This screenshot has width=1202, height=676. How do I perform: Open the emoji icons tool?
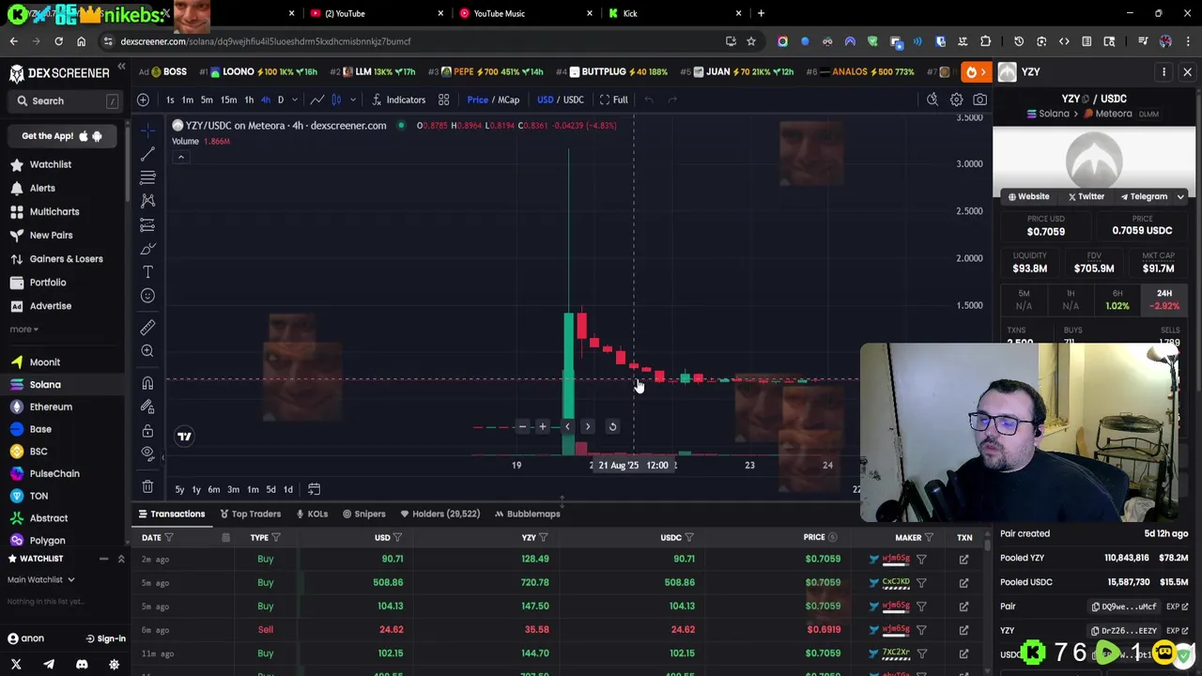coord(147,296)
